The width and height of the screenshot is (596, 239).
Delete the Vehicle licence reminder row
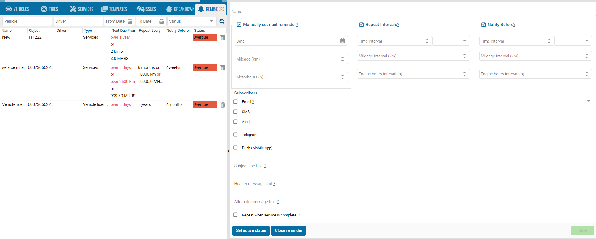222,105
